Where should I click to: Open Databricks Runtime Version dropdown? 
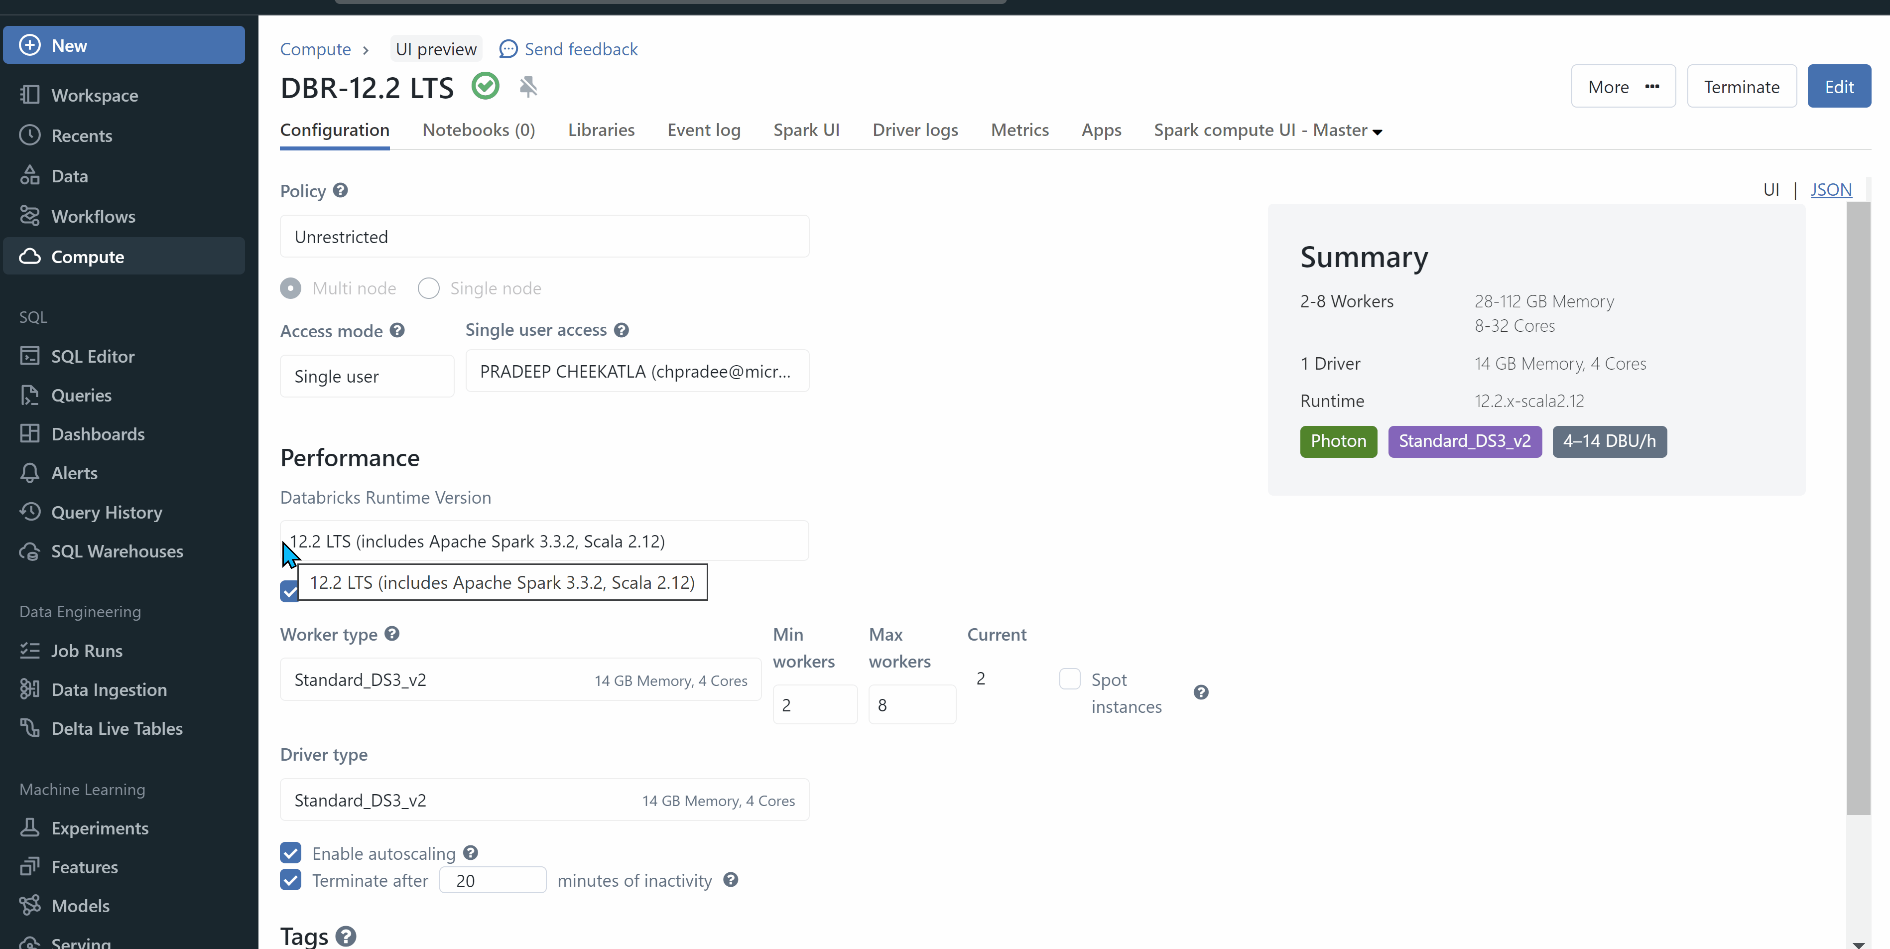[x=544, y=541]
